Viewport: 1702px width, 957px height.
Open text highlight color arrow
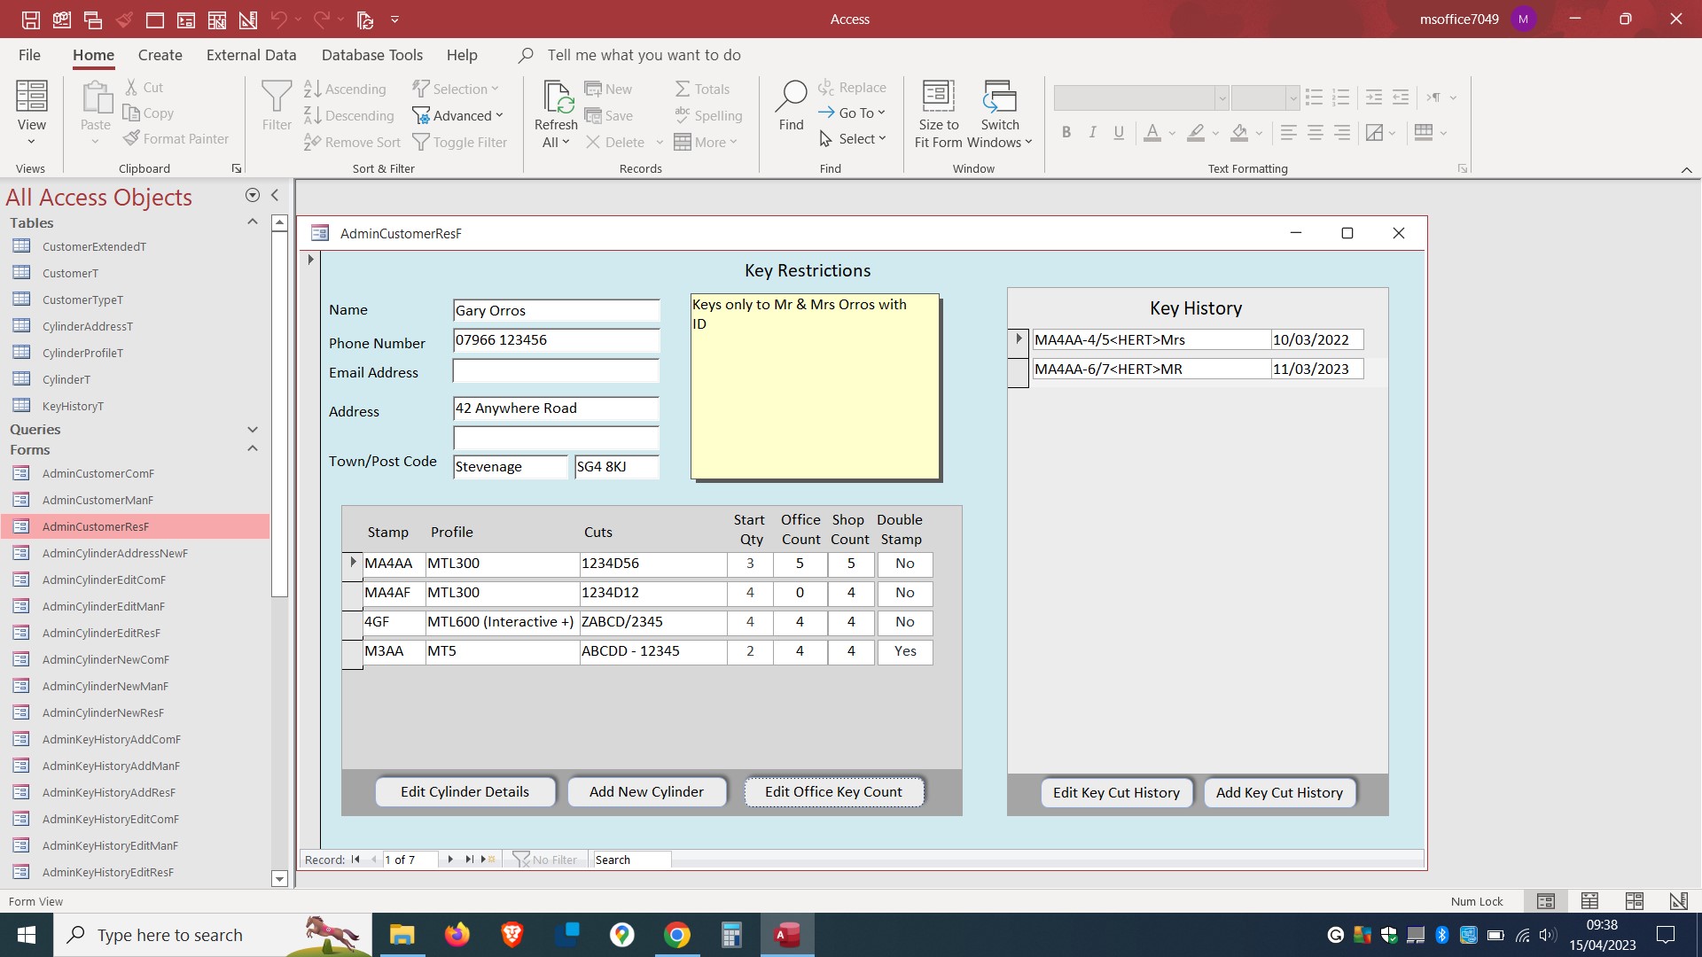1215,133
